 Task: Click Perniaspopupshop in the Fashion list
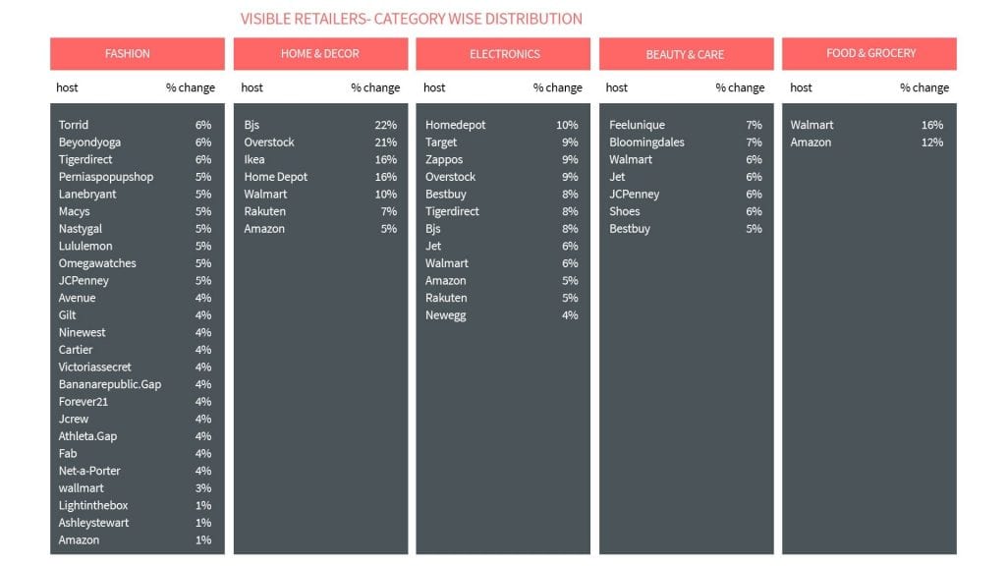coord(106,177)
